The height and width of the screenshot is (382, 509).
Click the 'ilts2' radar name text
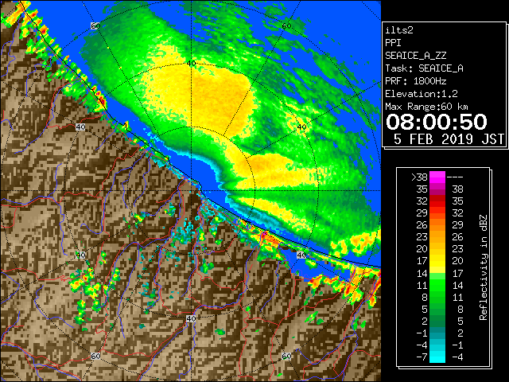coord(399,30)
